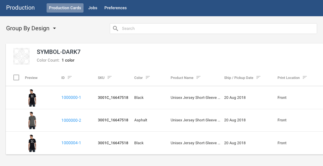
Task: Click the SKU cell in row 1000000-1
Action: 113,97
